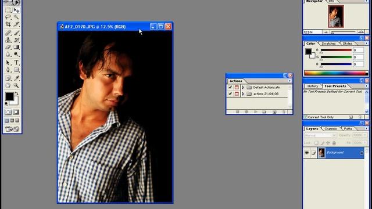Select the Type tool

[16, 63]
